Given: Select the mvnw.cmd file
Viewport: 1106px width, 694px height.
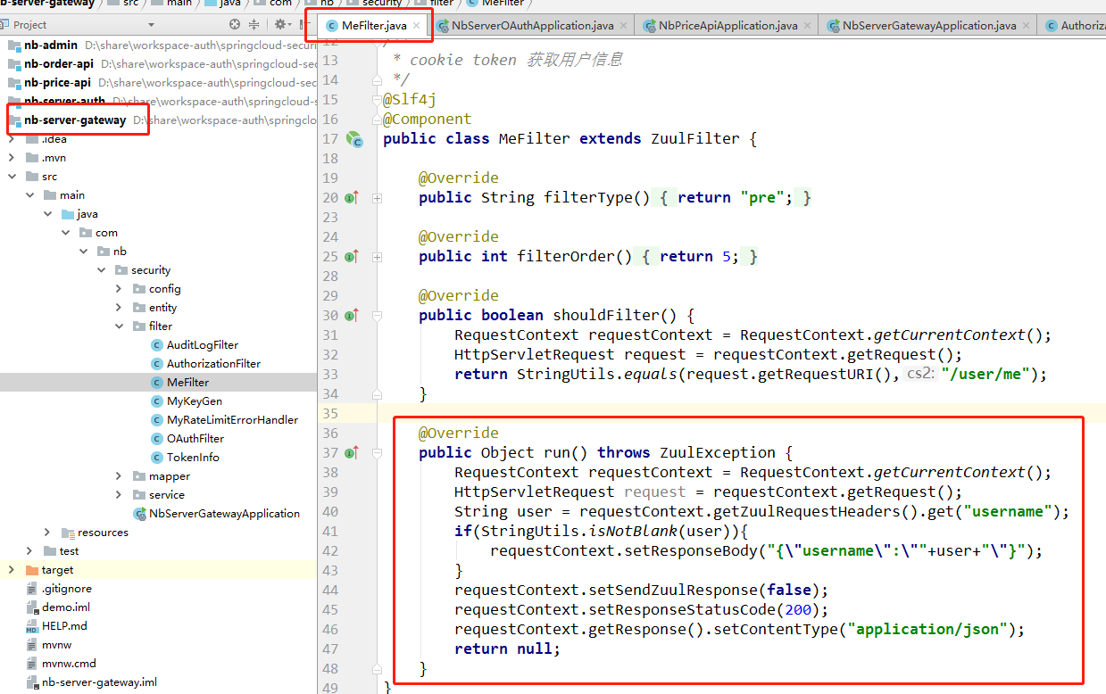Looking at the screenshot, I should pos(69,664).
